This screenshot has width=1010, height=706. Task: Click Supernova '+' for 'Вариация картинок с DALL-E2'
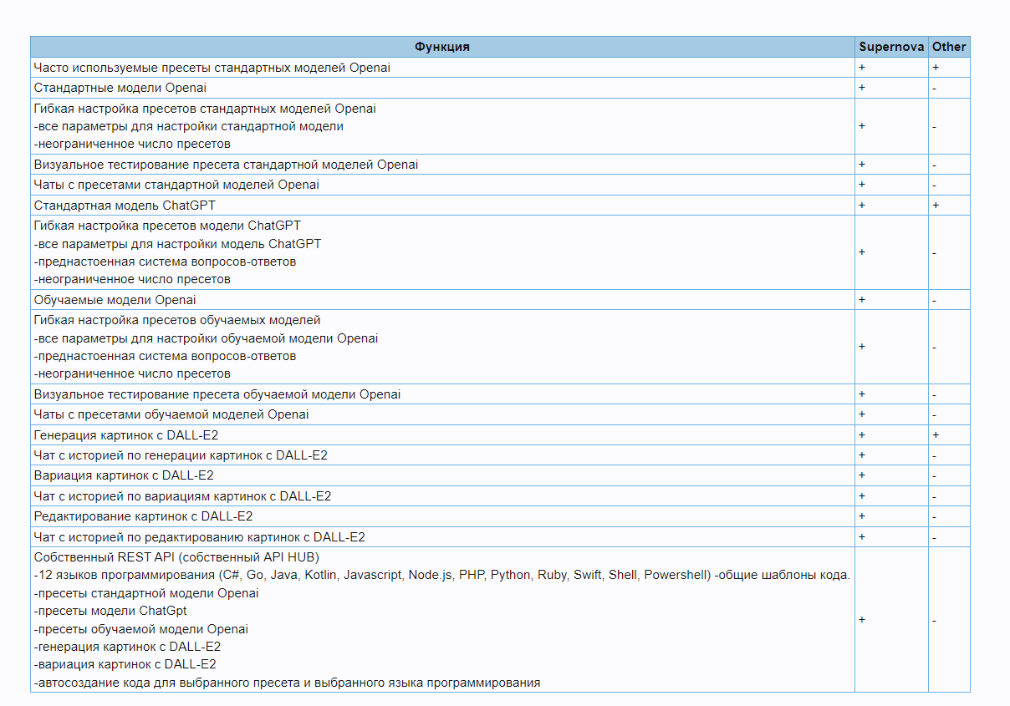862,475
